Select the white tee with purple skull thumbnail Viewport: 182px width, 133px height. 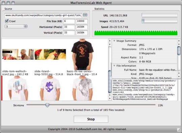(x=50, y=88)
